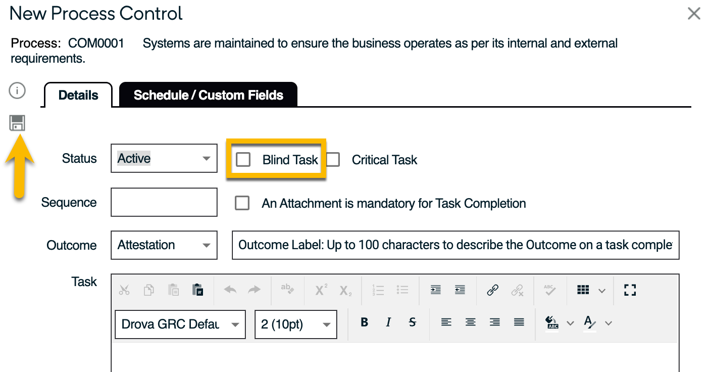This screenshot has height=372, width=709.
Task: Enable the Blind Task checkbox
Action: (243, 160)
